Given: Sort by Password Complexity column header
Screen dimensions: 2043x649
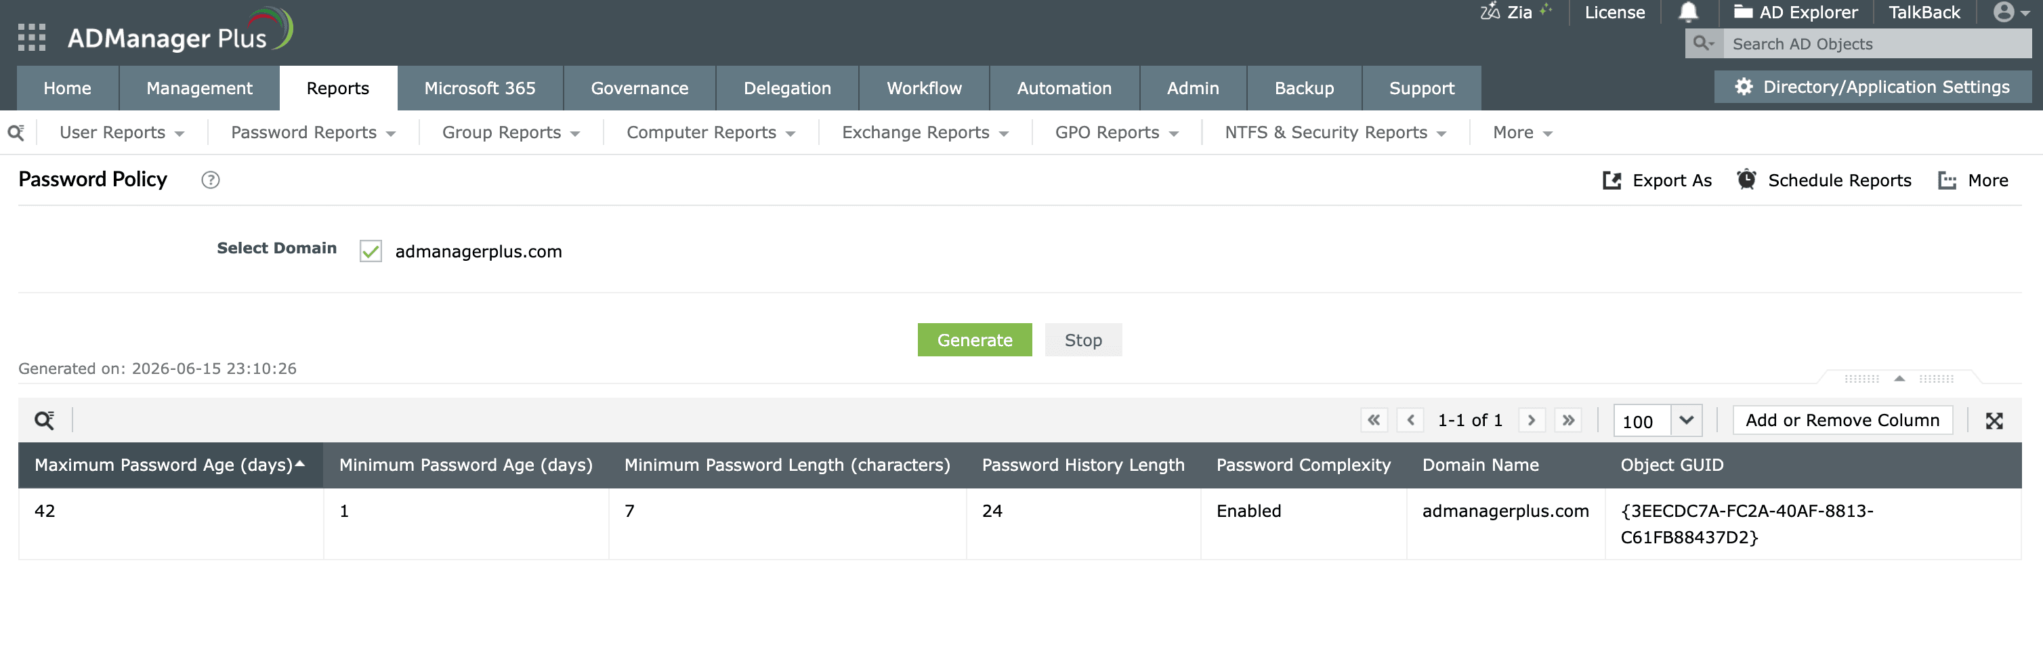Looking at the screenshot, I should pos(1303,465).
